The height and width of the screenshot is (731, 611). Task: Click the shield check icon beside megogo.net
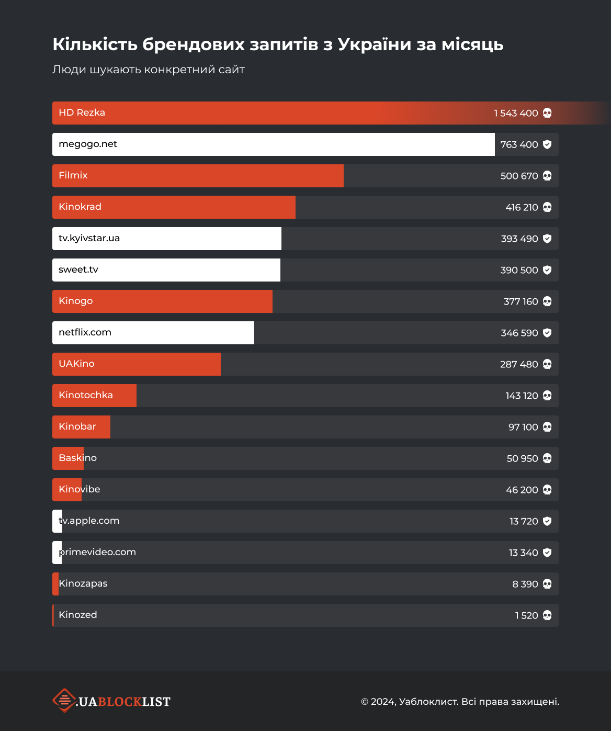(x=547, y=144)
